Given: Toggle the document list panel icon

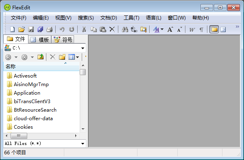Looking at the screenshot, I should coord(223,29).
